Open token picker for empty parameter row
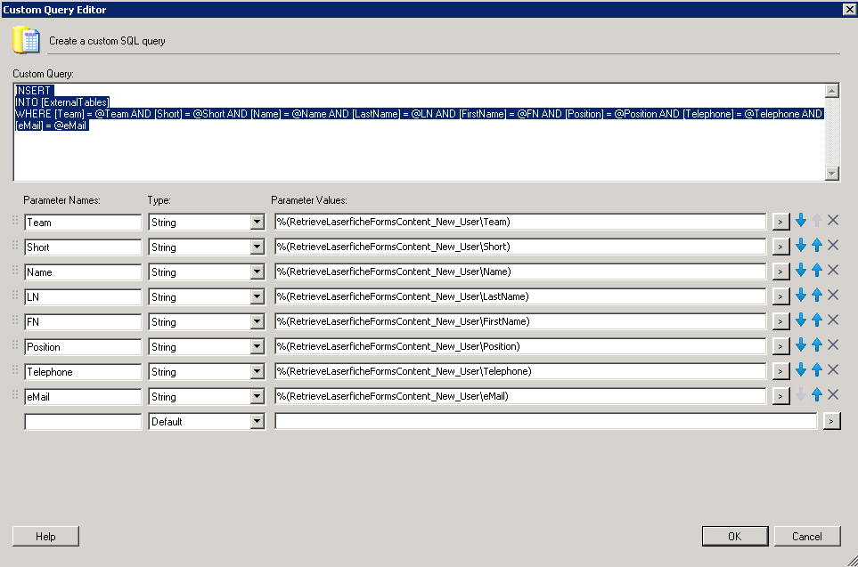This screenshot has width=858, height=567. click(x=832, y=421)
